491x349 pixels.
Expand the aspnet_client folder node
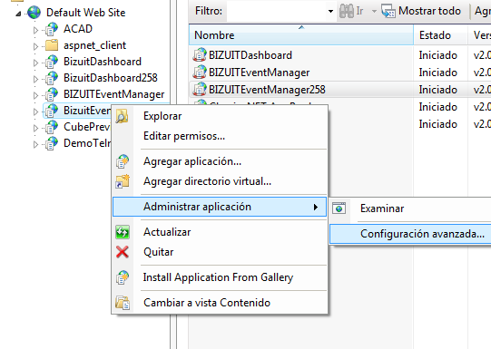(35, 46)
